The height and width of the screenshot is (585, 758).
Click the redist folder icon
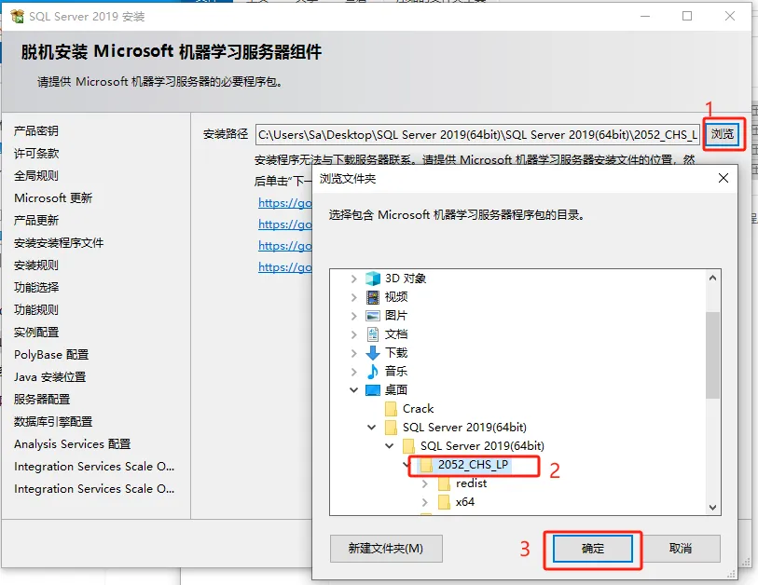pyautogui.click(x=444, y=483)
